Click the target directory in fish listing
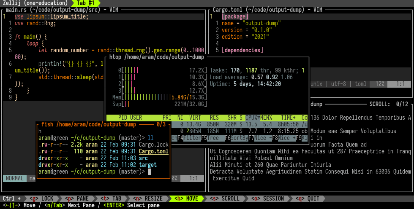 tap(148, 165)
